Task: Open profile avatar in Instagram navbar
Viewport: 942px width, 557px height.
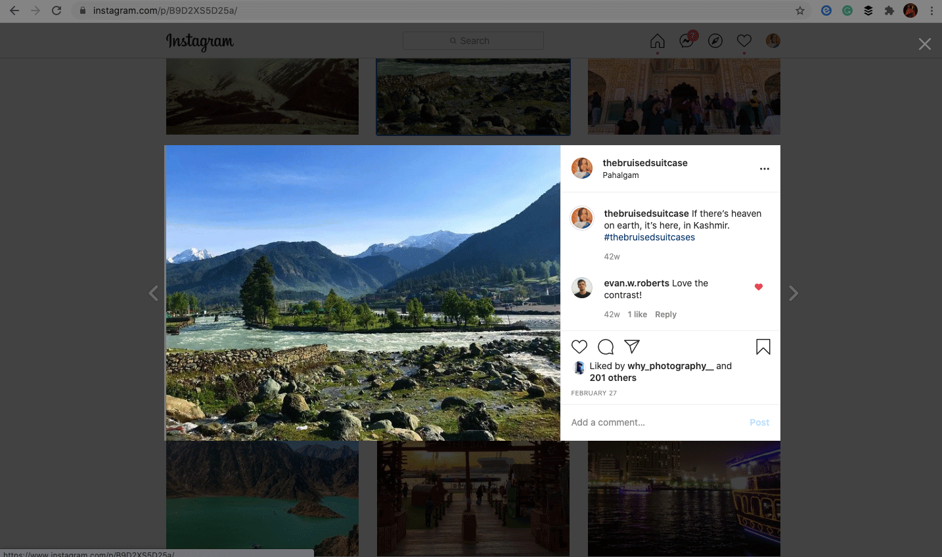Action: [x=773, y=41]
